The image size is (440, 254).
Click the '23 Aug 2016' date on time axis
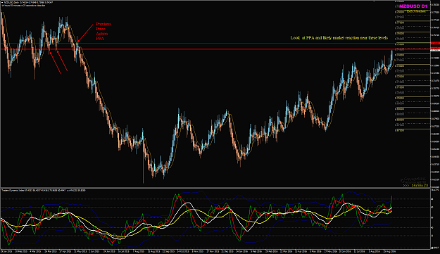point(389,251)
